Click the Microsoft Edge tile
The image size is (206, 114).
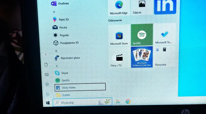[x=119, y=8]
